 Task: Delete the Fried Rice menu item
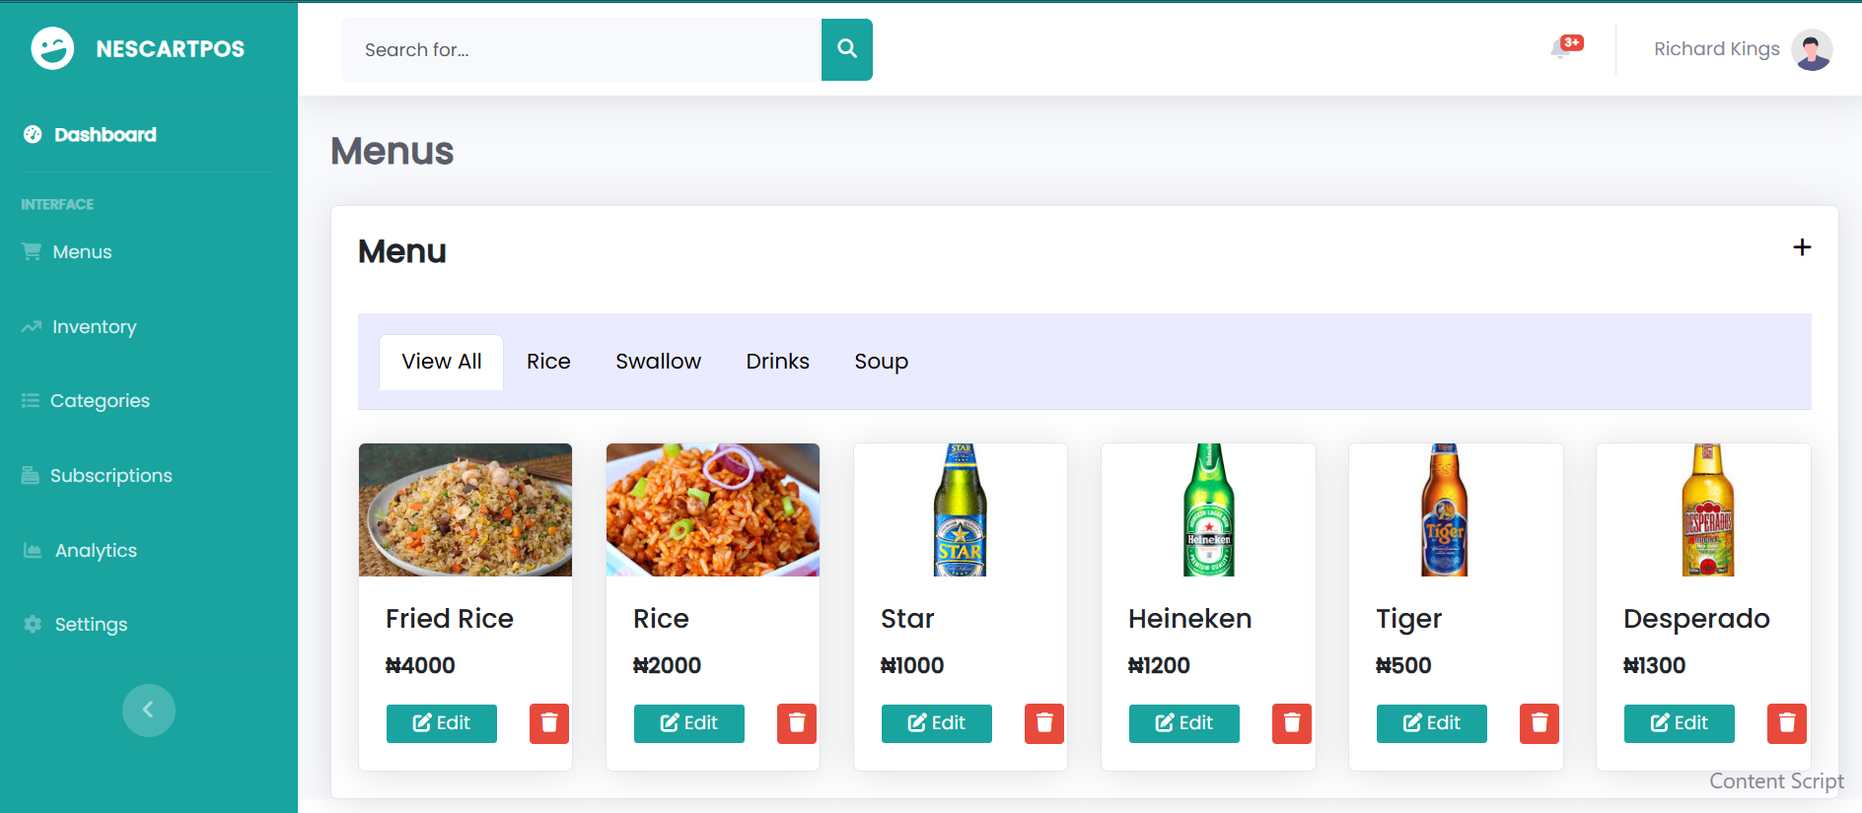(x=549, y=723)
